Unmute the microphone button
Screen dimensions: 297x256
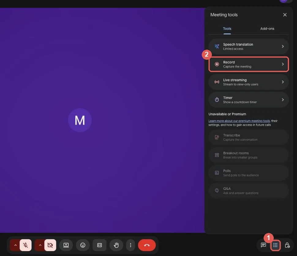click(x=26, y=245)
